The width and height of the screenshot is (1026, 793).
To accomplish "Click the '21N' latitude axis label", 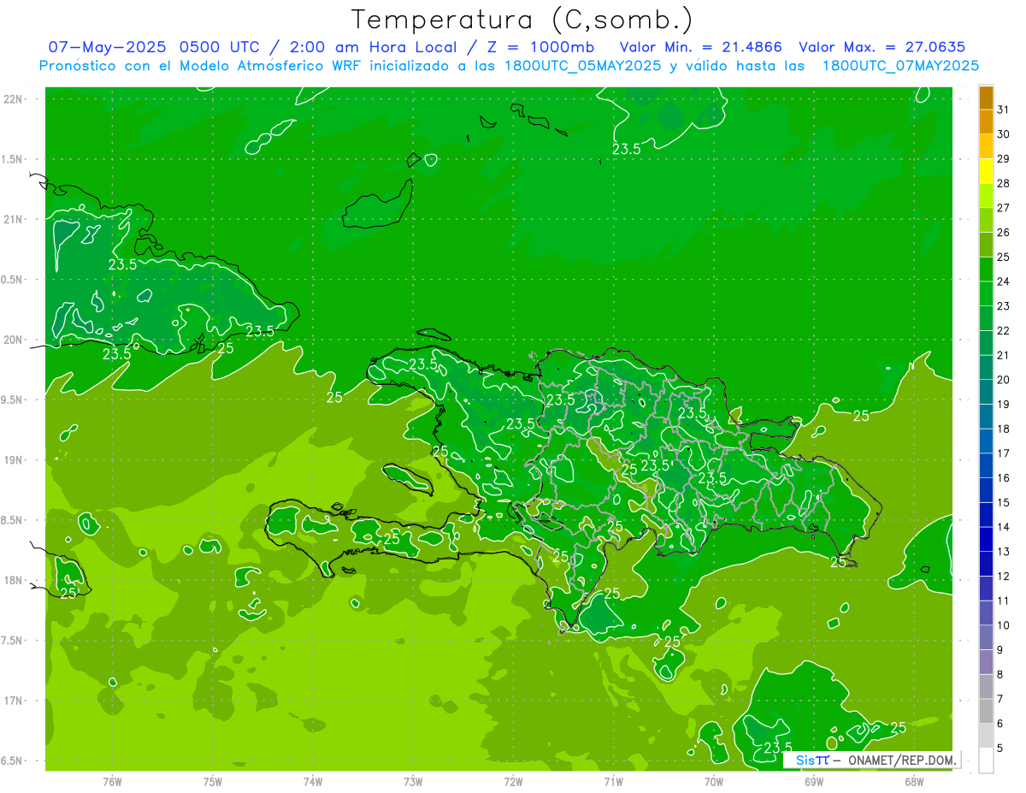I will click(15, 219).
